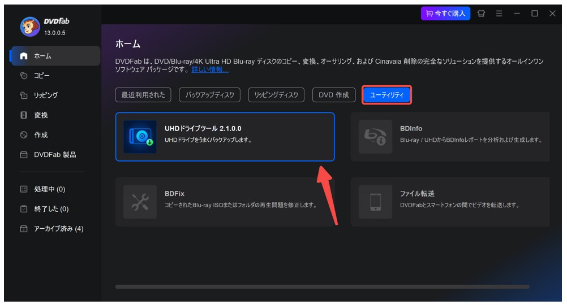Go to ホーム in the sidebar
567x305 pixels.
click(55, 56)
